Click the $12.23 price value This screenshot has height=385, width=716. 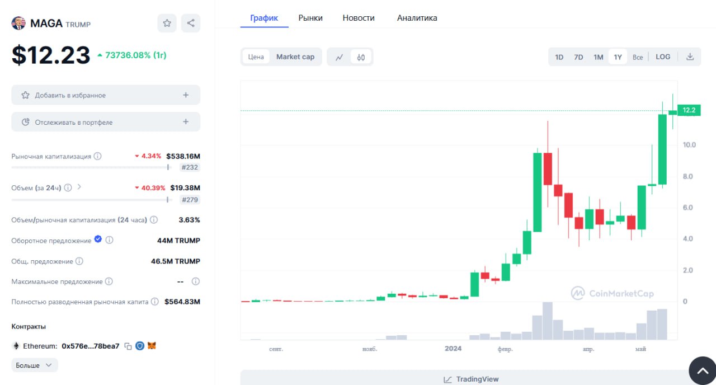click(x=51, y=55)
